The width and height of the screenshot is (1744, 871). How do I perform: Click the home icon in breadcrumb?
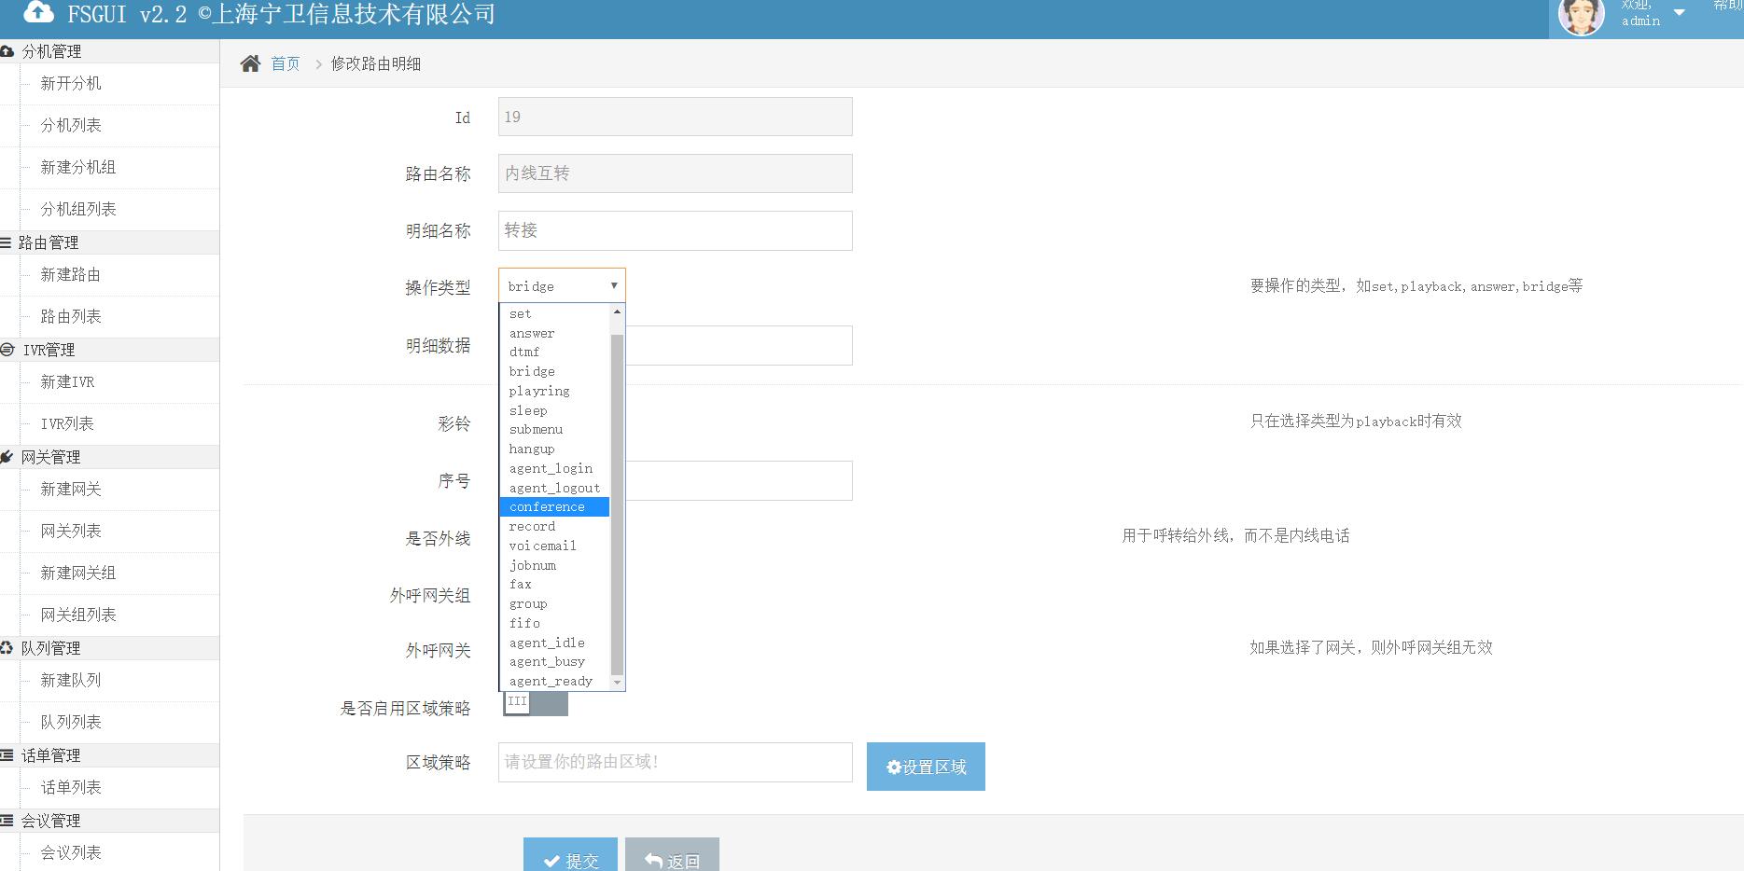pyautogui.click(x=250, y=63)
